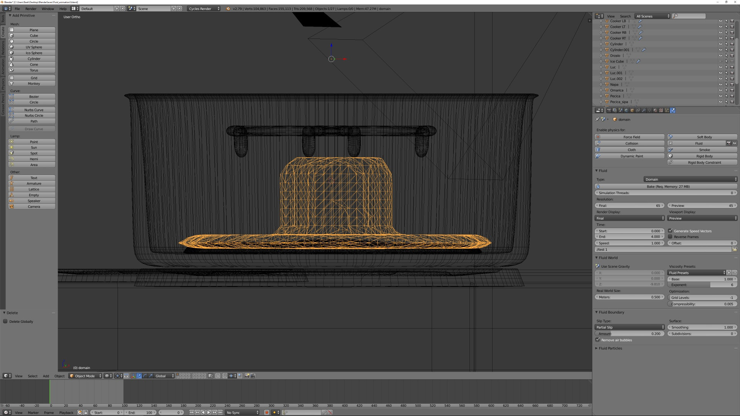This screenshot has width=740, height=416.
Task: Open the Physics properties tab icon
Action: pos(673,110)
